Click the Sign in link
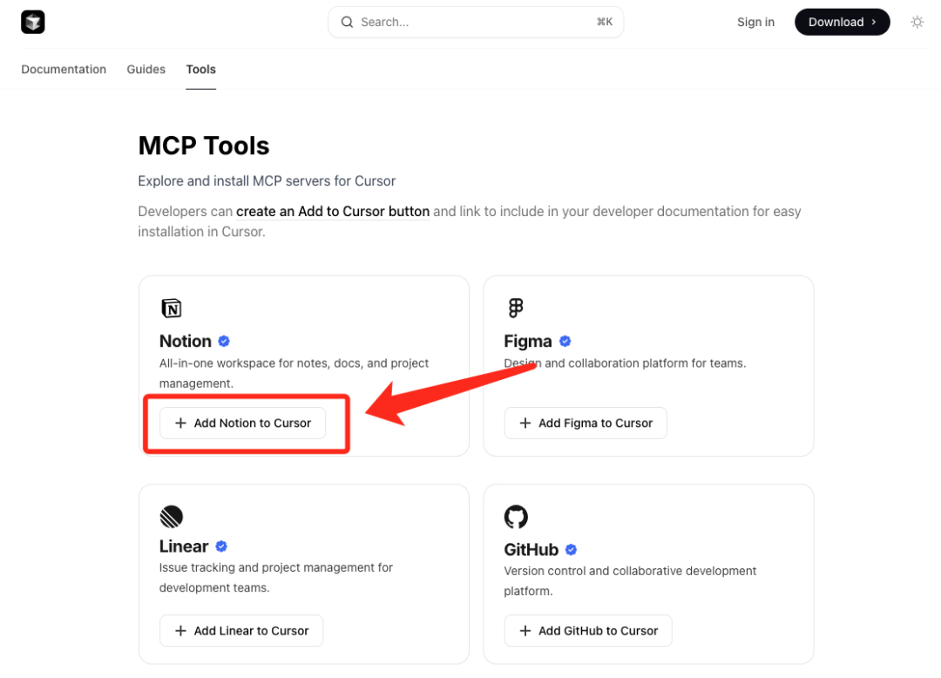This screenshot has width=941, height=678. 755,22
